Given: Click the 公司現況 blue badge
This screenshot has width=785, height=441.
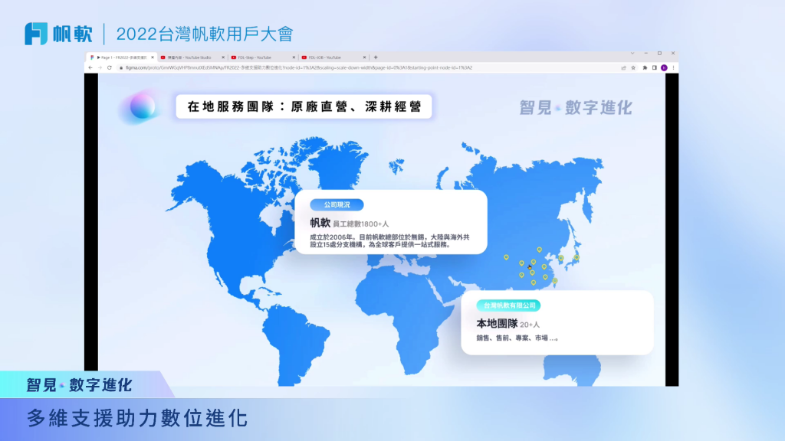Looking at the screenshot, I should [337, 204].
